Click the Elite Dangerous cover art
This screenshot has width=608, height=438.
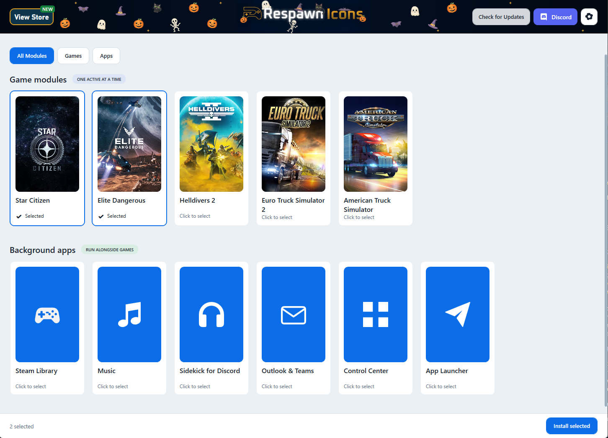click(129, 144)
